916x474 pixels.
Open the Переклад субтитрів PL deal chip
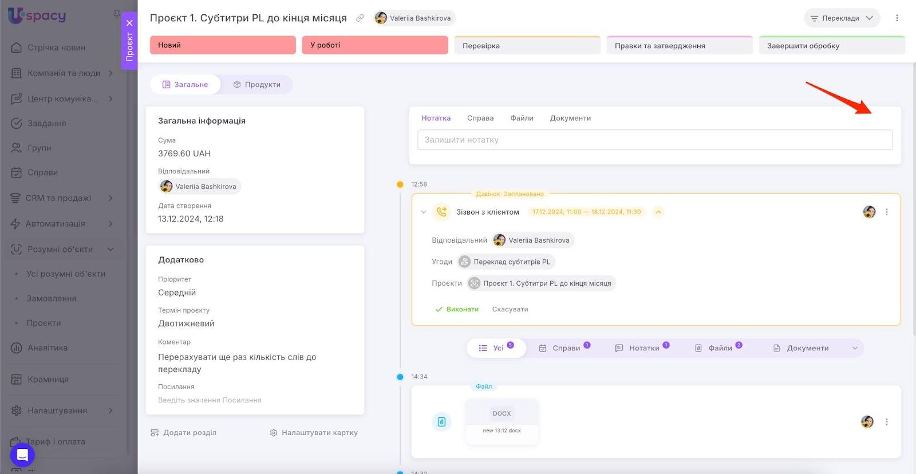coord(506,262)
